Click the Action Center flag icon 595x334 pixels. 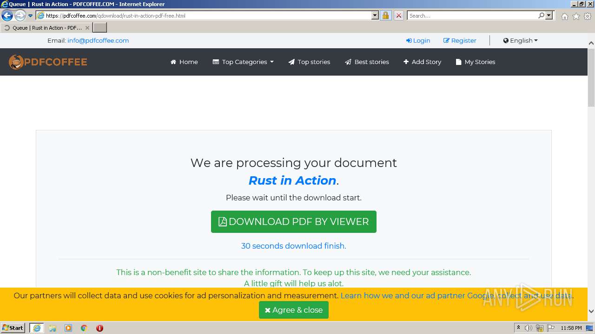click(x=551, y=328)
